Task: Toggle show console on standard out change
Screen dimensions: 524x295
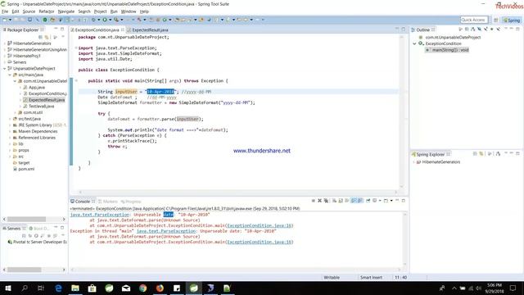Action: coord(353,201)
